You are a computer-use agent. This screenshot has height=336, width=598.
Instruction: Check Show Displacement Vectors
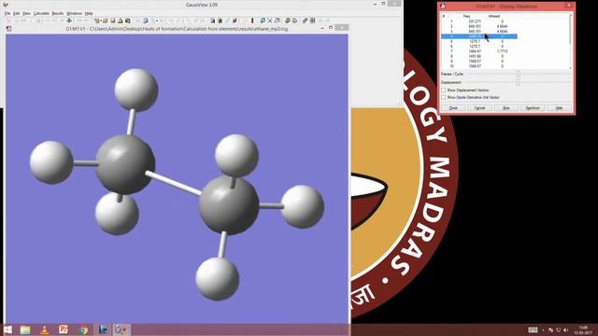pos(444,91)
